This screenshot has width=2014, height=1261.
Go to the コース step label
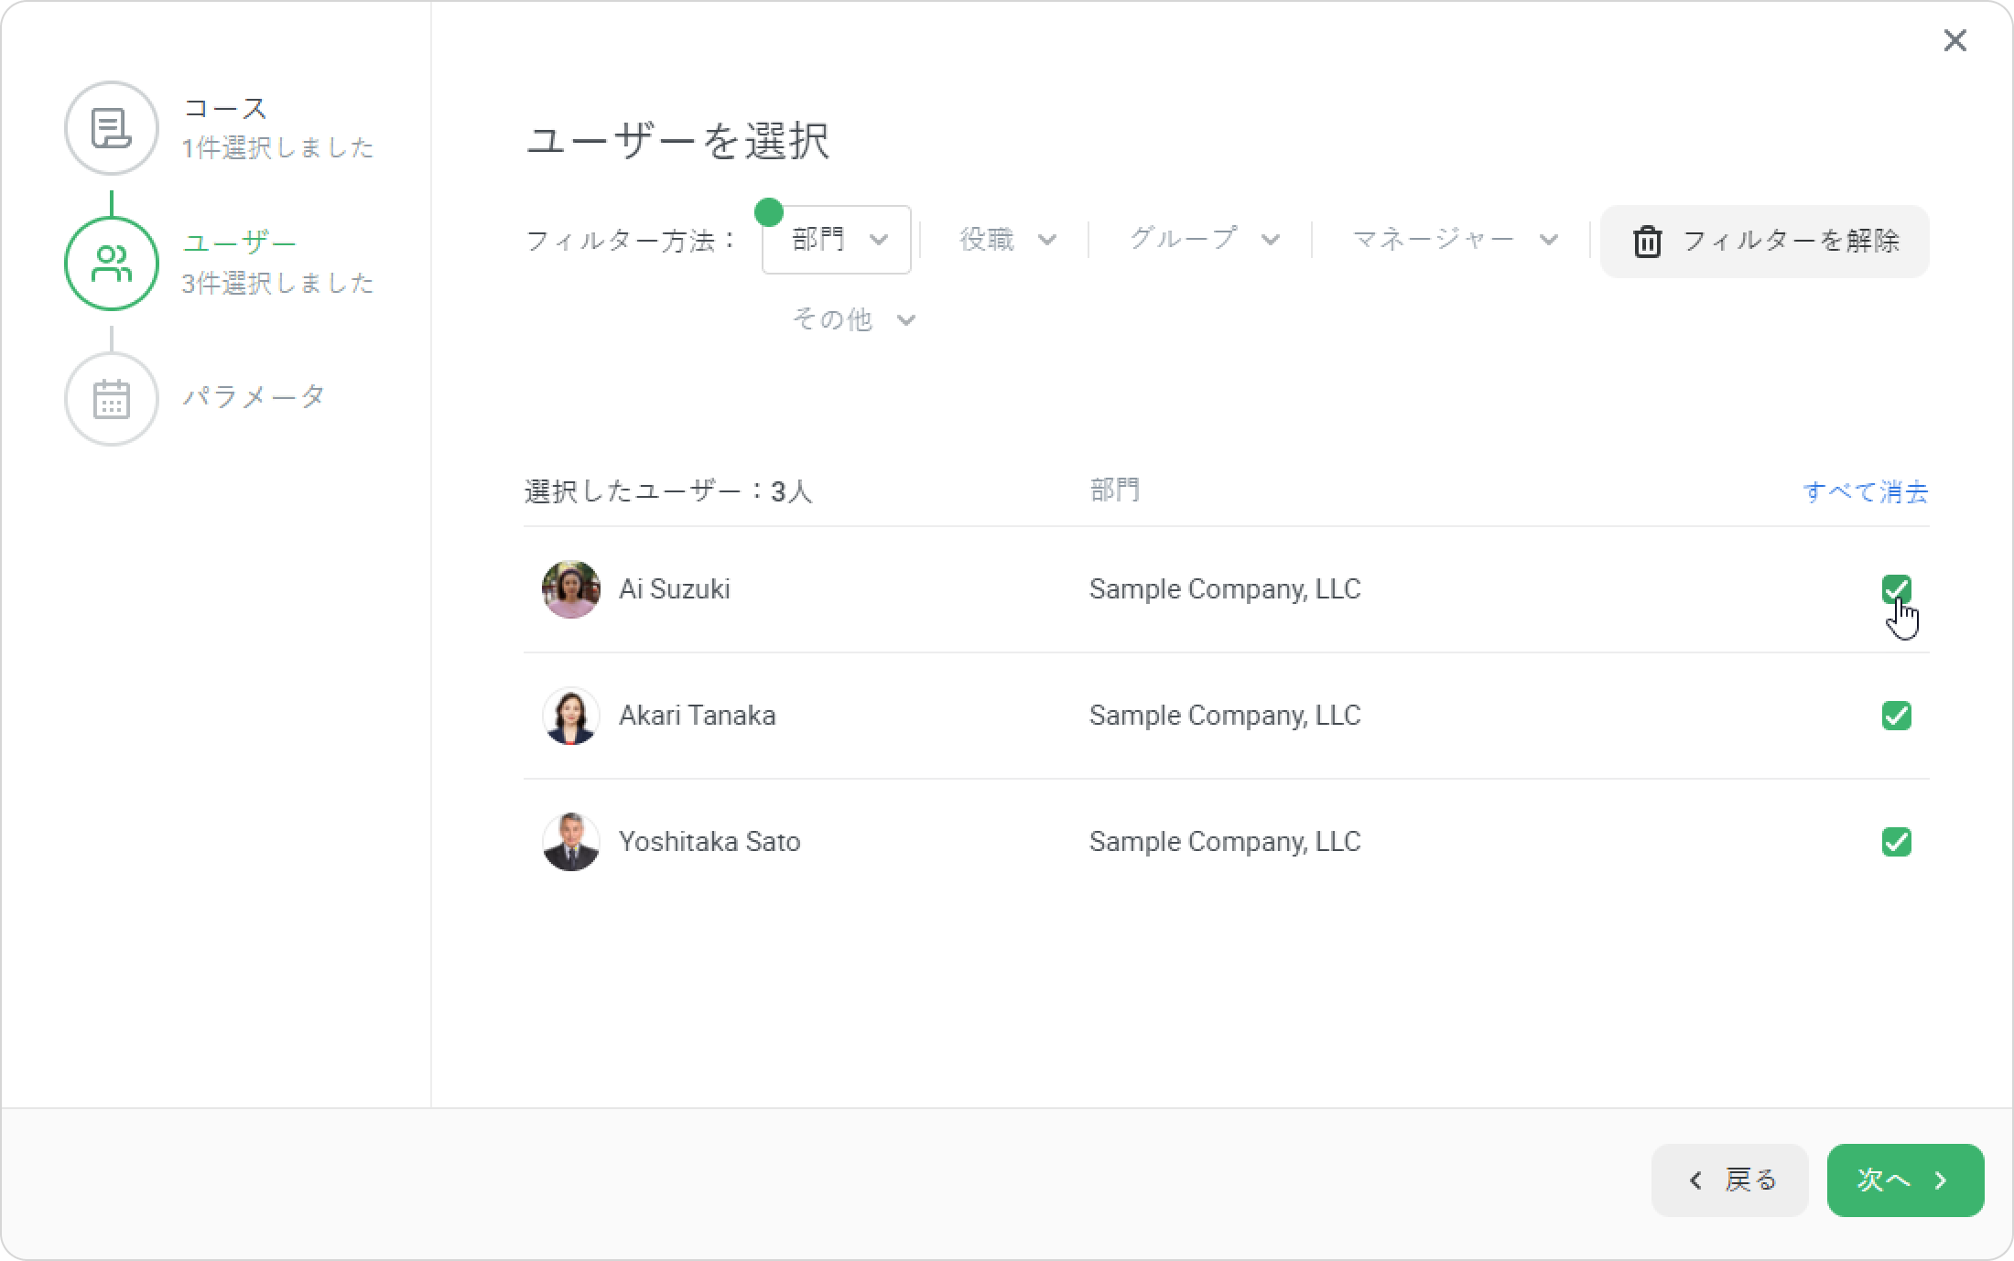(x=225, y=108)
